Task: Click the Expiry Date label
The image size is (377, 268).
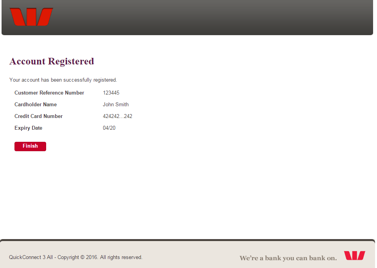Action: [x=28, y=128]
